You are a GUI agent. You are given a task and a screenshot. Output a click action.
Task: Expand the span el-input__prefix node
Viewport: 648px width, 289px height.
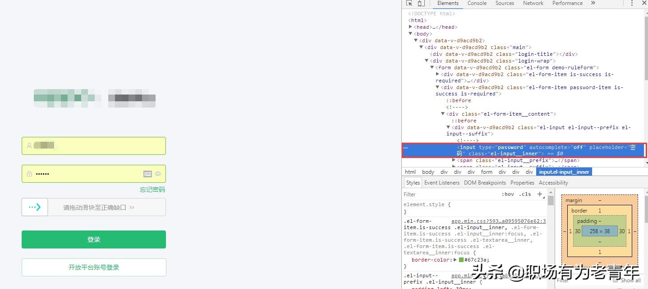pyautogui.click(x=454, y=160)
